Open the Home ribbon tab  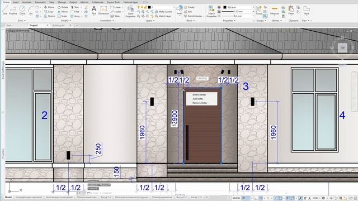[x=6, y=2]
